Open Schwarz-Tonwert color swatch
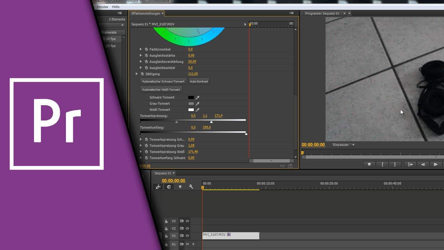 [x=191, y=98]
